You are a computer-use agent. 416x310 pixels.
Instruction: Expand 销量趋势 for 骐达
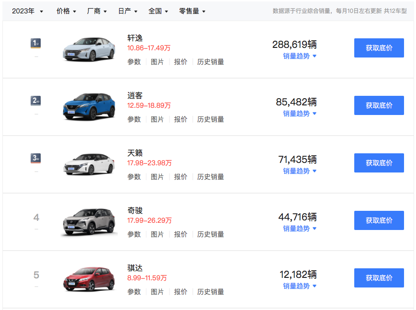coord(300,286)
